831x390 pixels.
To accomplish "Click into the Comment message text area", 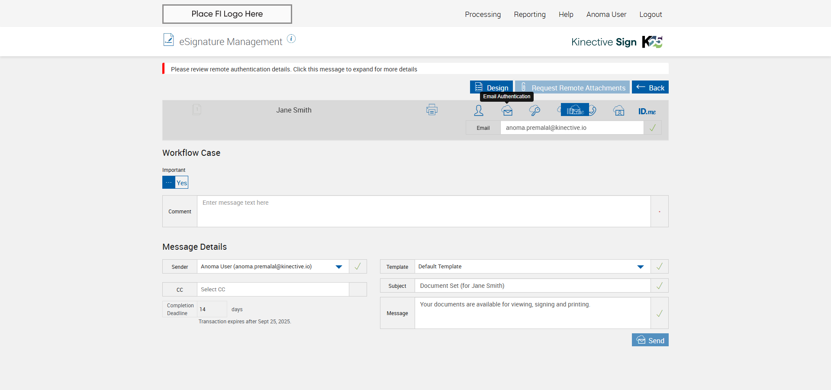I will [423, 211].
